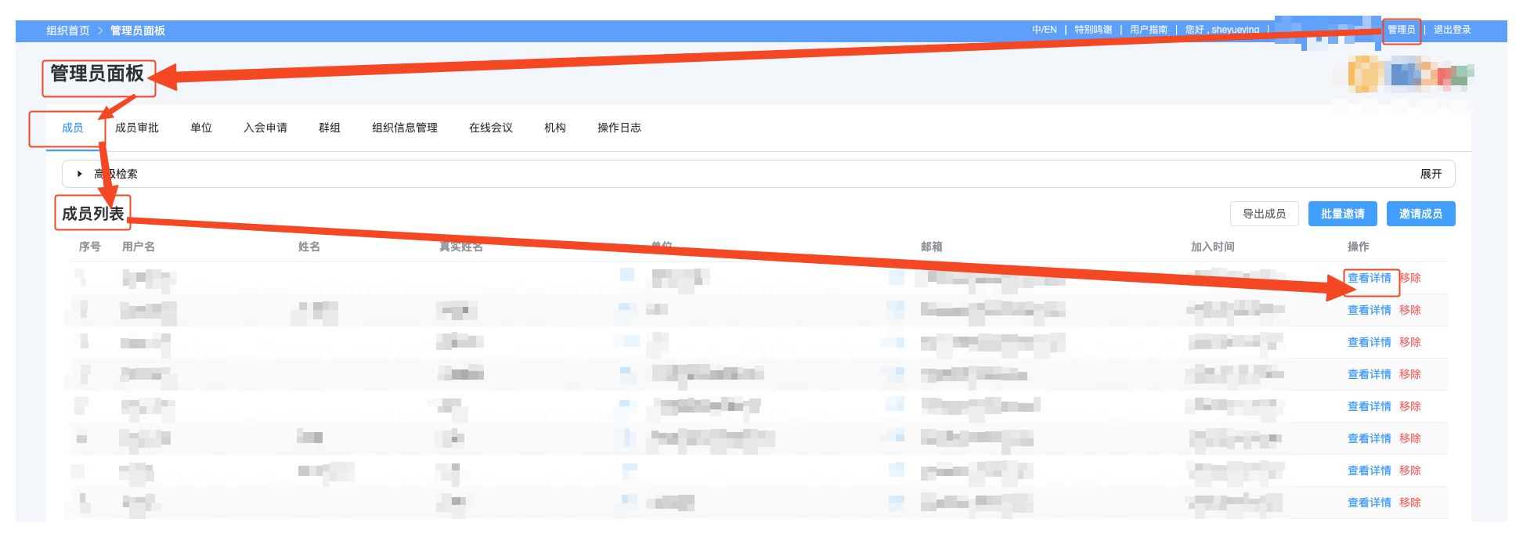Open 查看详情 for the first member row
The width and height of the screenshot is (1523, 537).
click(1369, 278)
